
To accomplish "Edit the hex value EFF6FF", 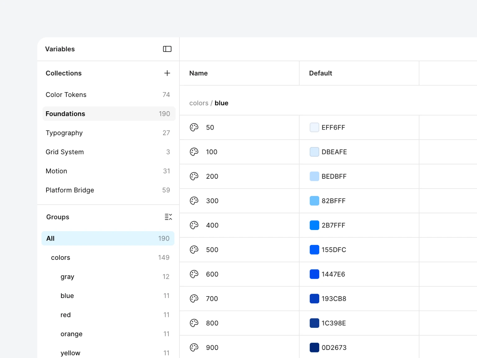I will [x=333, y=127].
